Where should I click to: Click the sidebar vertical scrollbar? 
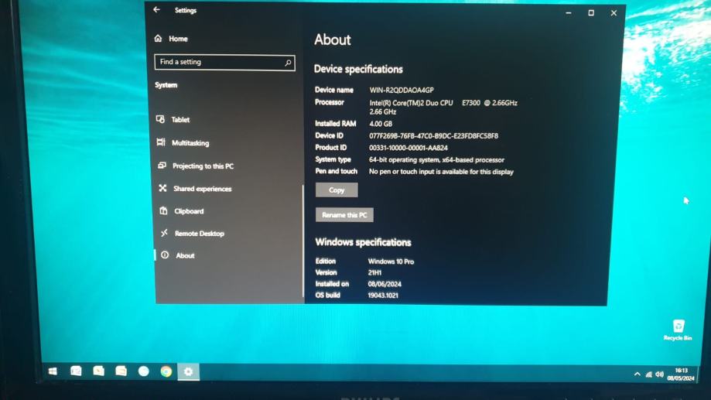click(x=303, y=241)
